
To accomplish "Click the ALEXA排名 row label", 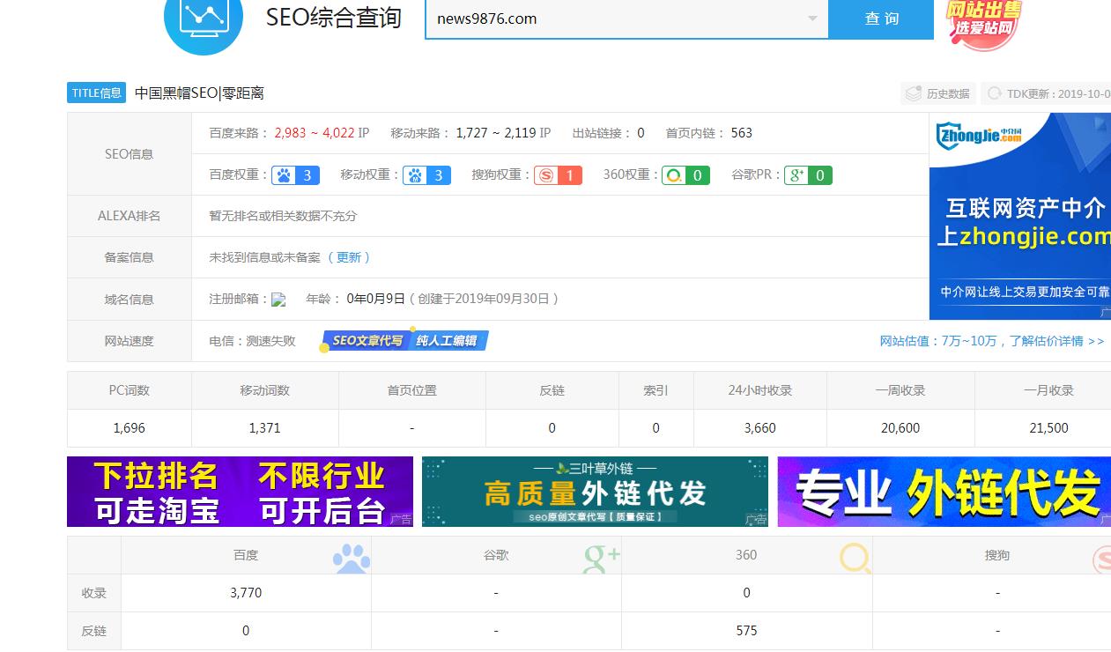I will 129,216.
